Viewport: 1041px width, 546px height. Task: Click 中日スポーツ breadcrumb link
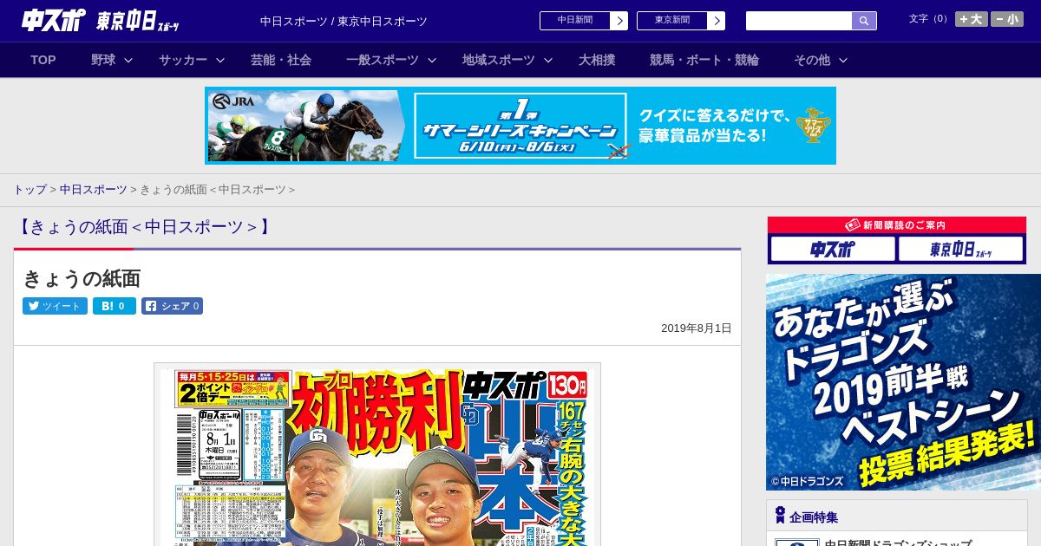(94, 189)
